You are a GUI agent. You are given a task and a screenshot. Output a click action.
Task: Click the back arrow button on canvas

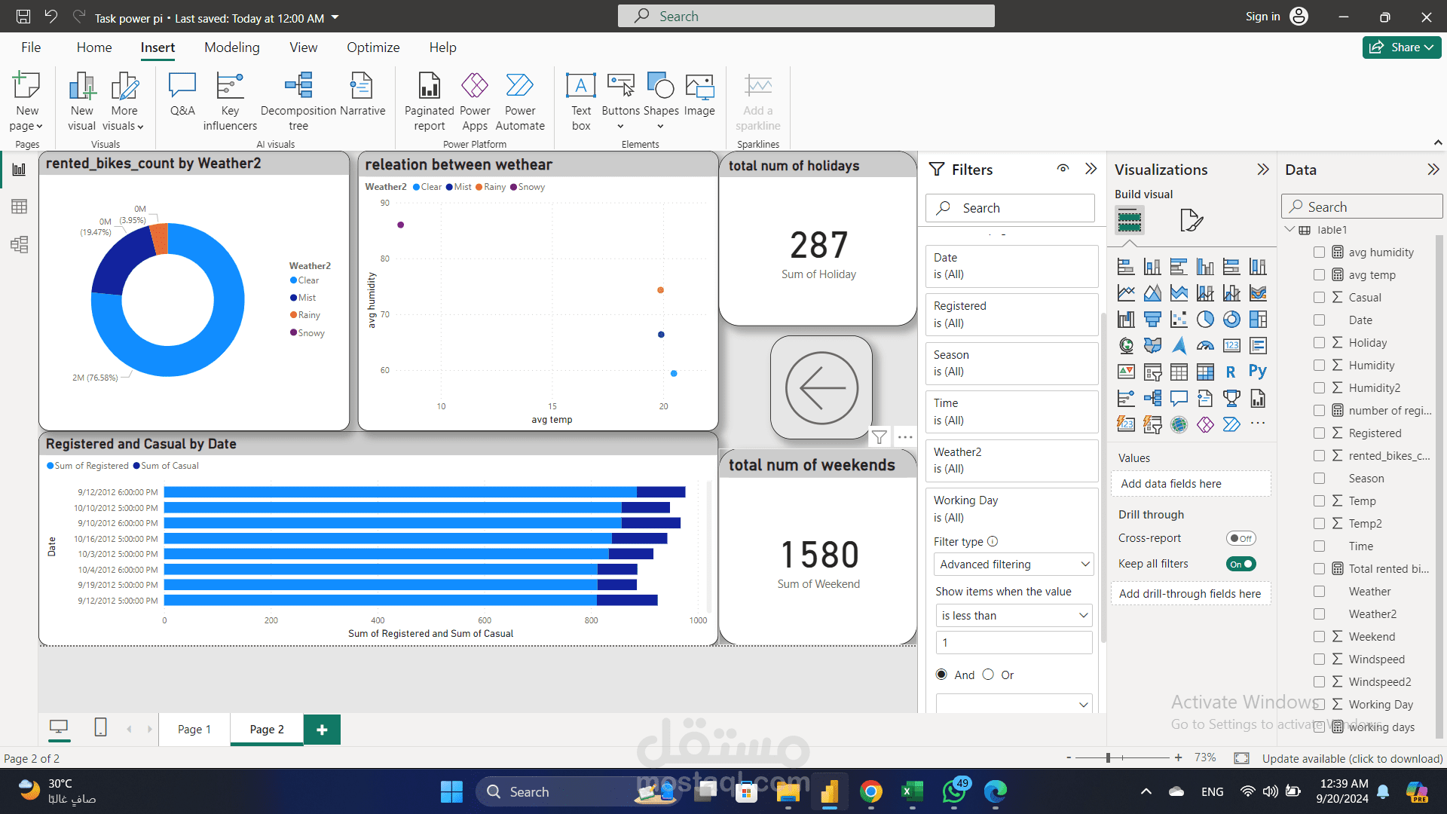pos(821,388)
